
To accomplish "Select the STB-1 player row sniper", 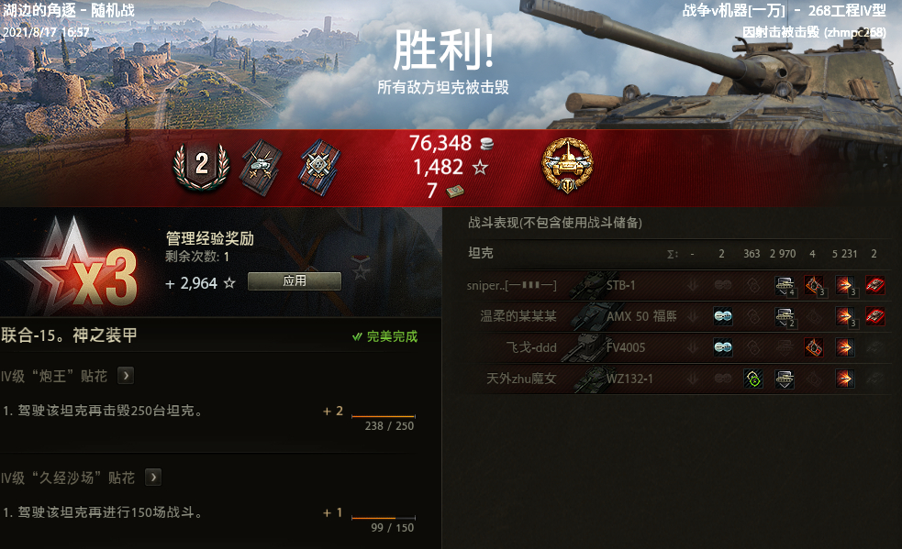I will (x=676, y=285).
